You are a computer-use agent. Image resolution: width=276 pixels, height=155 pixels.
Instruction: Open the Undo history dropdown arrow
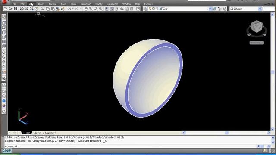coord(73,9)
